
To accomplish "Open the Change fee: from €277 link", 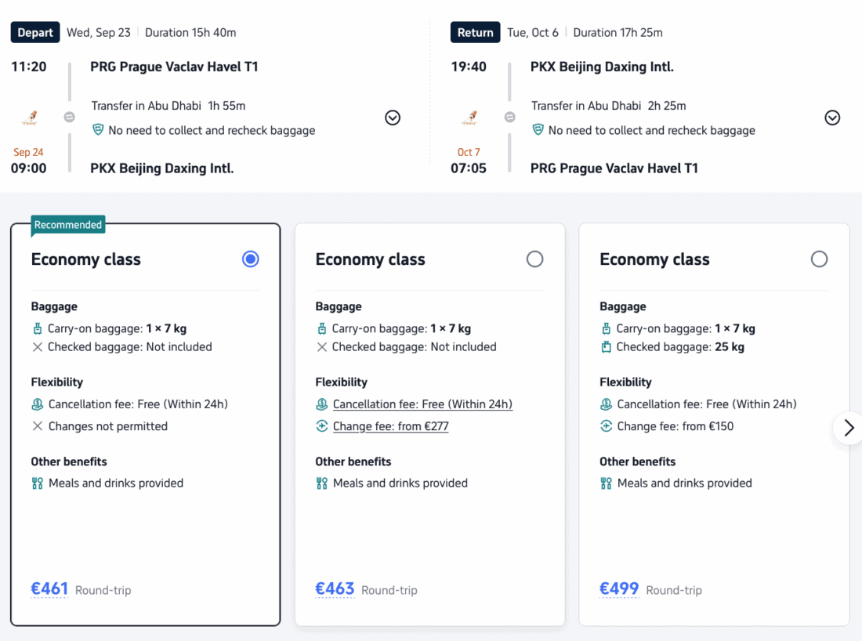I will pyautogui.click(x=390, y=426).
